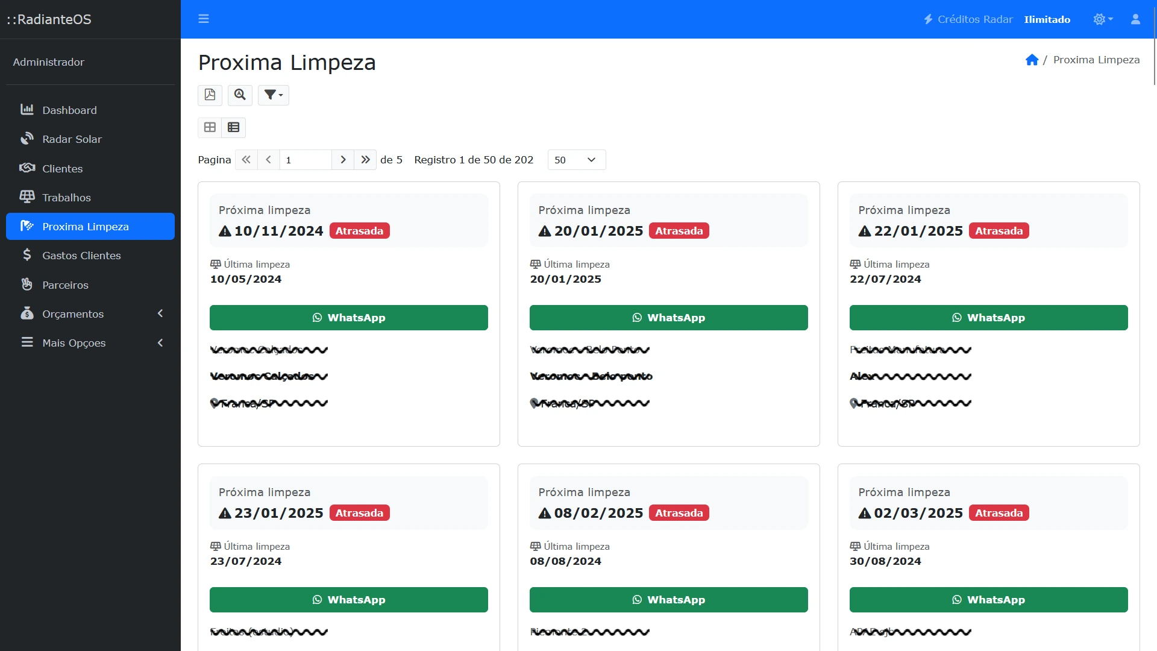Screen dimensions: 1157x651
Task: Toggle the sidebar hamburger menu
Action: tap(204, 19)
